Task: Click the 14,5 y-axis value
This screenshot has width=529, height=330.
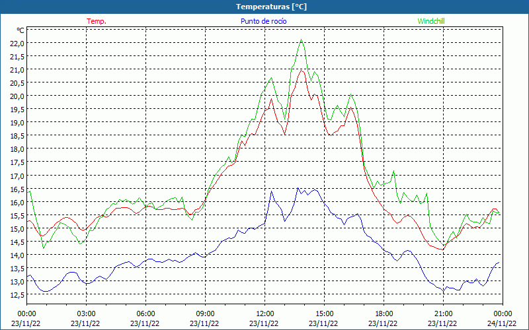Action: pyautogui.click(x=17, y=242)
